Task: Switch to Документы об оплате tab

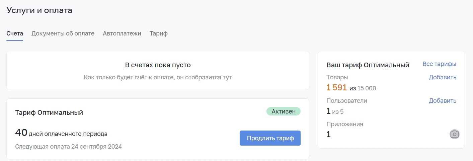Action: [63, 33]
